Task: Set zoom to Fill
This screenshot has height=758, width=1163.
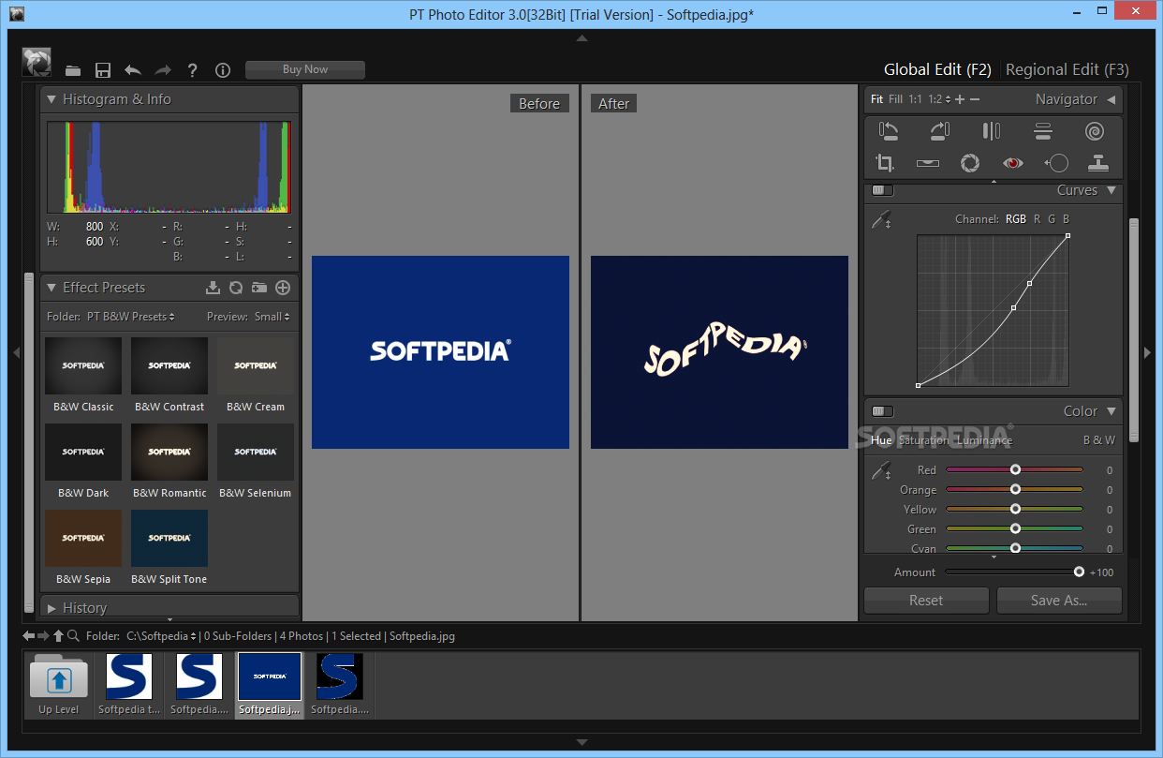Action: [895, 99]
